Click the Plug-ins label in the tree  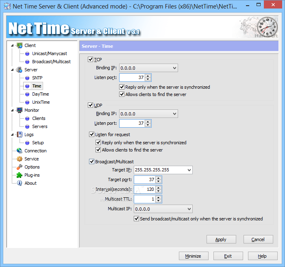(32, 175)
